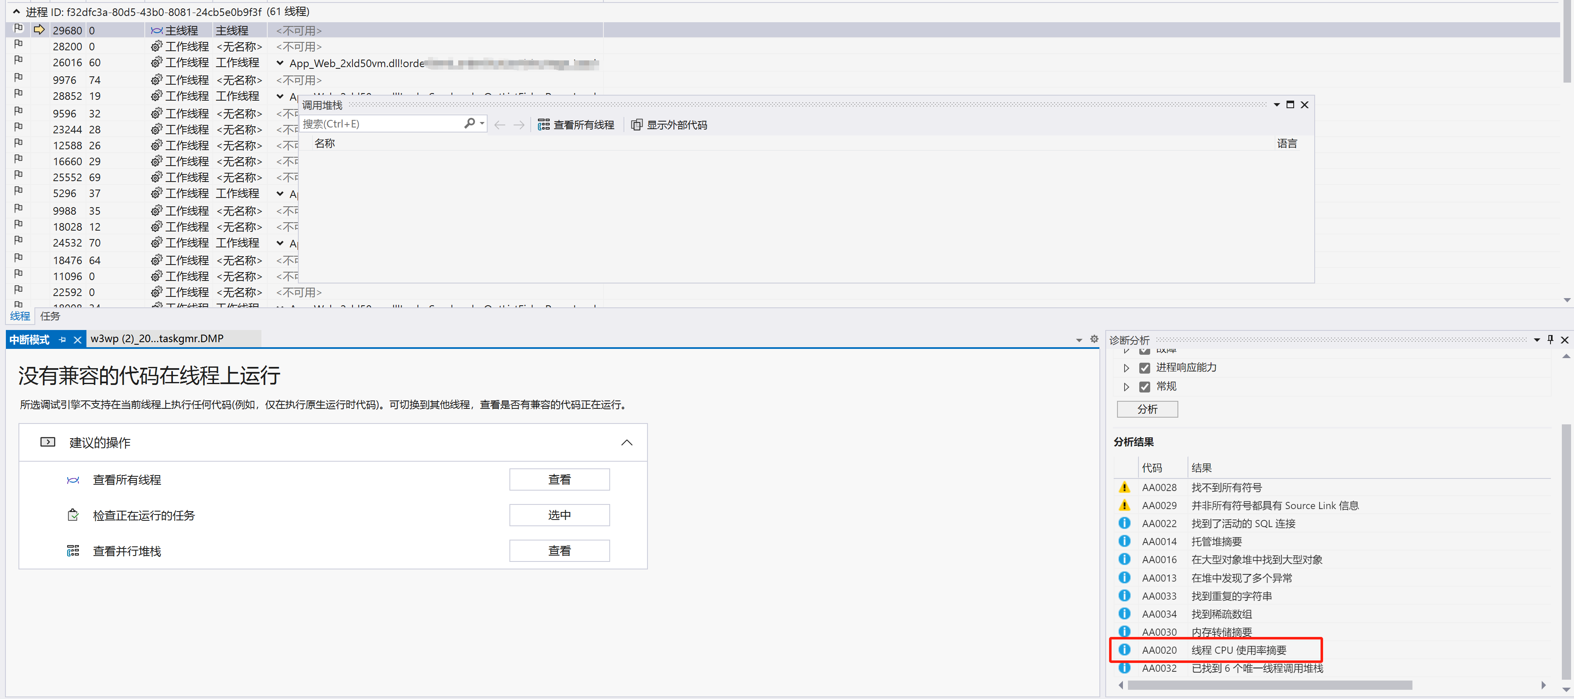
Task: Pin the Diagnostic Analysis panel
Action: click(x=1550, y=339)
